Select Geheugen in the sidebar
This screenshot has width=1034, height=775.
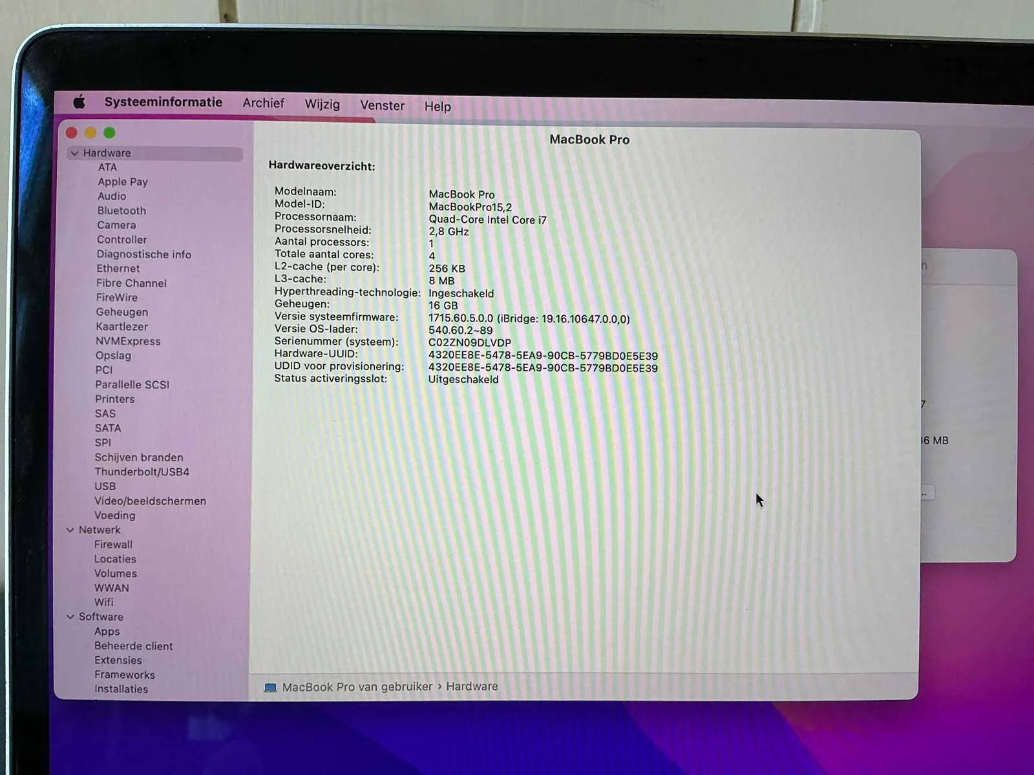point(122,313)
